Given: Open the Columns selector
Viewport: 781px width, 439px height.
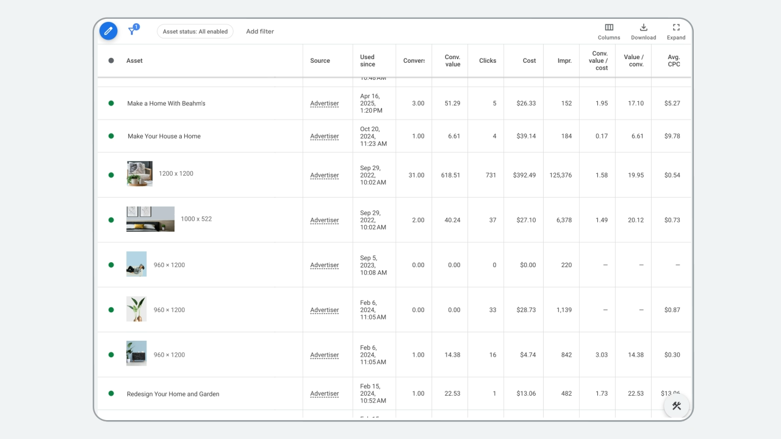Looking at the screenshot, I should click(608, 32).
